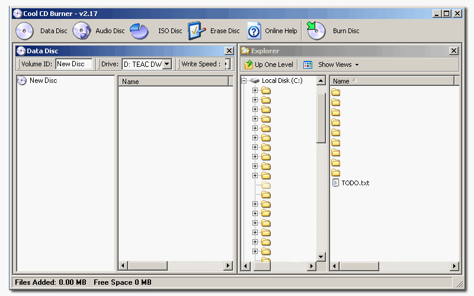
Task: Click folder tree vertical scrollbar thumb
Action: coord(321,118)
